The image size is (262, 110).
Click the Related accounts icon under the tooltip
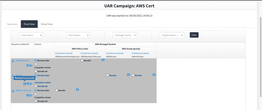pos(25,84)
